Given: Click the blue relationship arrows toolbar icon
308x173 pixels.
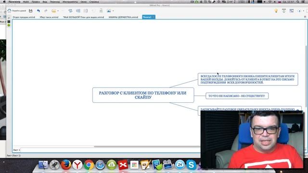Looking at the screenshot, I should [70, 11].
